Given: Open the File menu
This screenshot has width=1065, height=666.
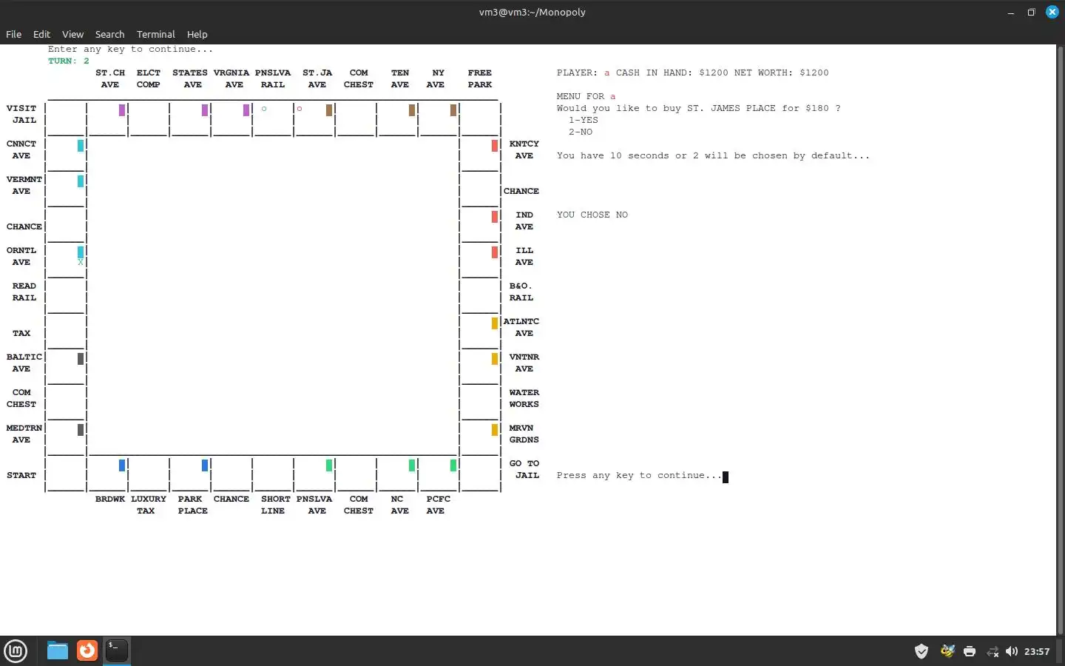Looking at the screenshot, I should pyautogui.click(x=13, y=34).
